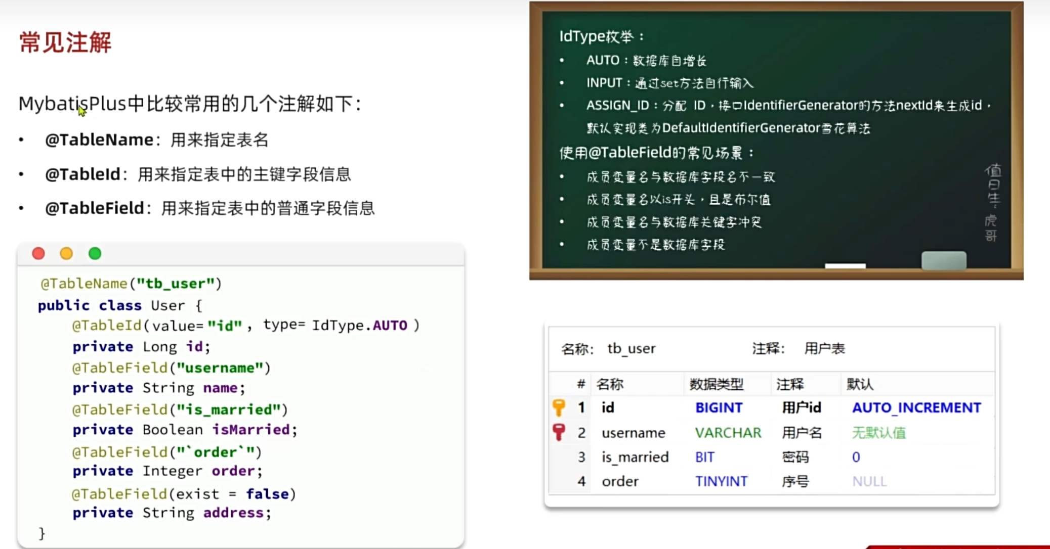
Task: Click the 数据类型 column header
Action: click(716, 384)
